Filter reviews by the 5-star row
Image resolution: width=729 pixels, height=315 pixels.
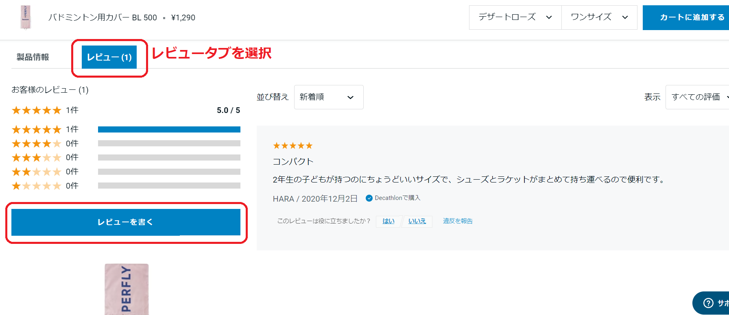(x=126, y=129)
